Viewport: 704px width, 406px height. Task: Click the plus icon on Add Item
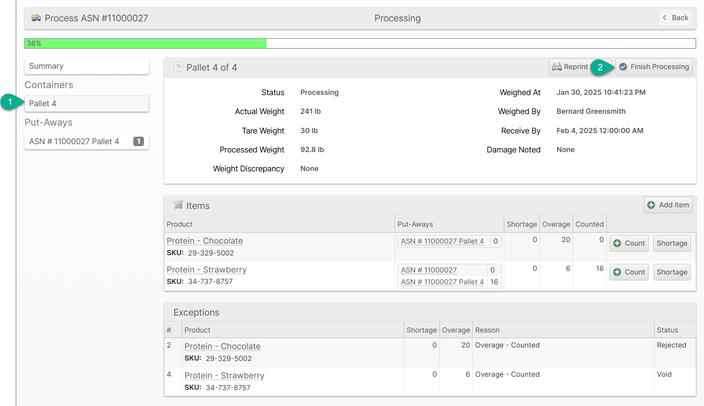(x=651, y=205)
